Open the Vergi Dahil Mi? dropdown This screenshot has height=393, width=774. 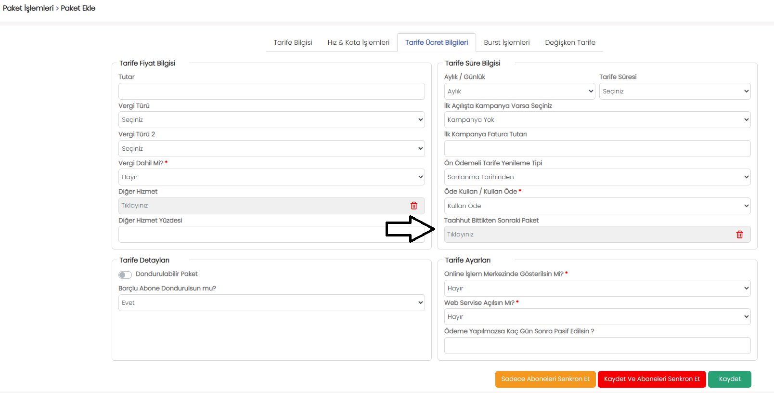click(271, 177)
